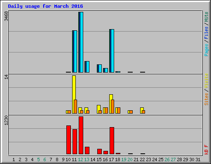Select the orange sites bar for day 17
This screenshot has height=164, width=211.
pyautogui.click(x=113, y=107)
